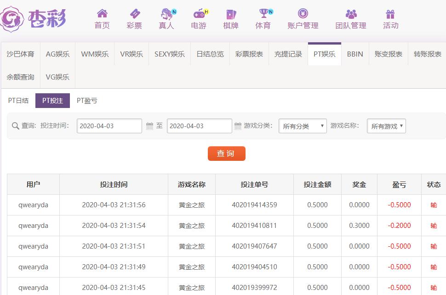Screen dimensions: 446x295
Task: Open the activities gift box icon
Action: point(390,14)
